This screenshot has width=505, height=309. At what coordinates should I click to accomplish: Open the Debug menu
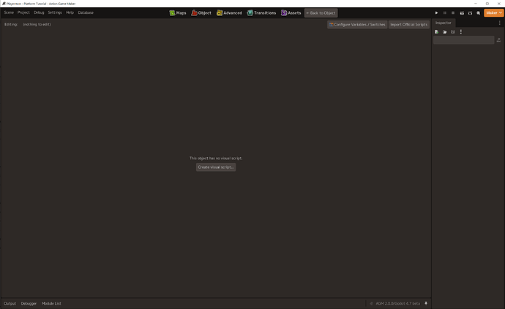click(39, 12)
